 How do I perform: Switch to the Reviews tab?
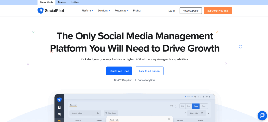pyautogui.click(x=62, y=2)
